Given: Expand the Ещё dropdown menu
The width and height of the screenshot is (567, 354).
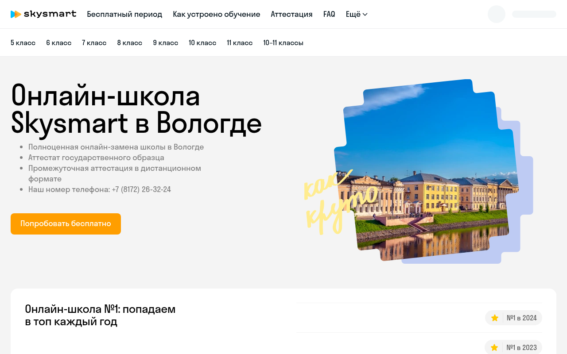Looking at the screenshot, I should click(x=357, y=14).
